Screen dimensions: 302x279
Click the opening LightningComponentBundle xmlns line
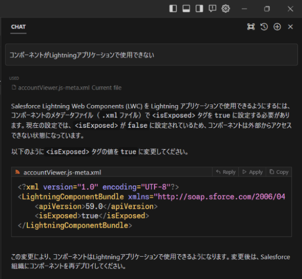pos(152,197)
